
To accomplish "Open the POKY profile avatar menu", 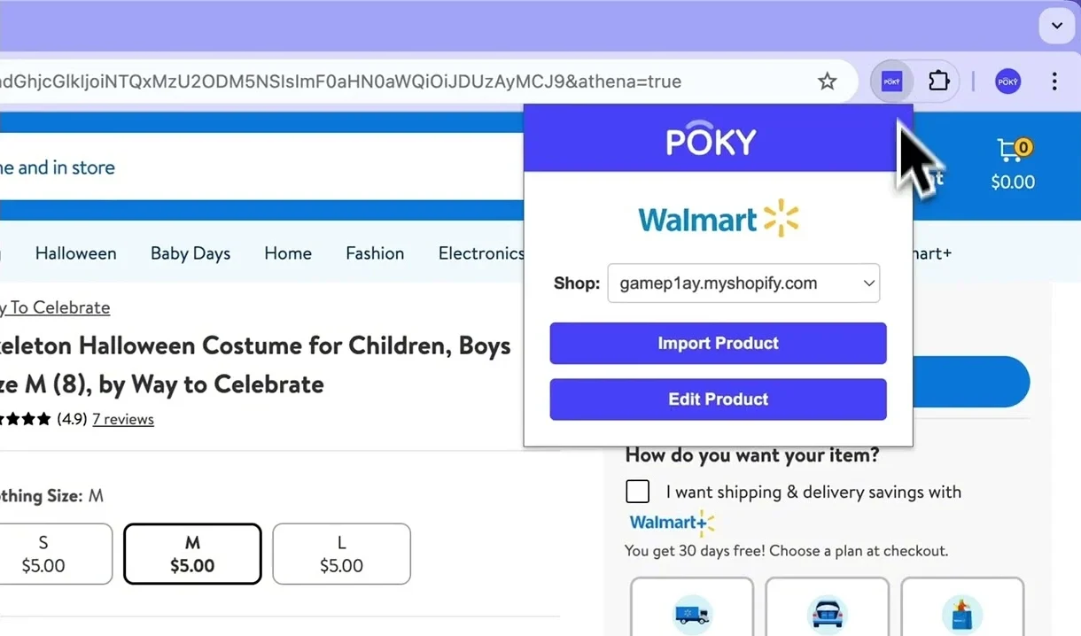I will click(1007, 81).
